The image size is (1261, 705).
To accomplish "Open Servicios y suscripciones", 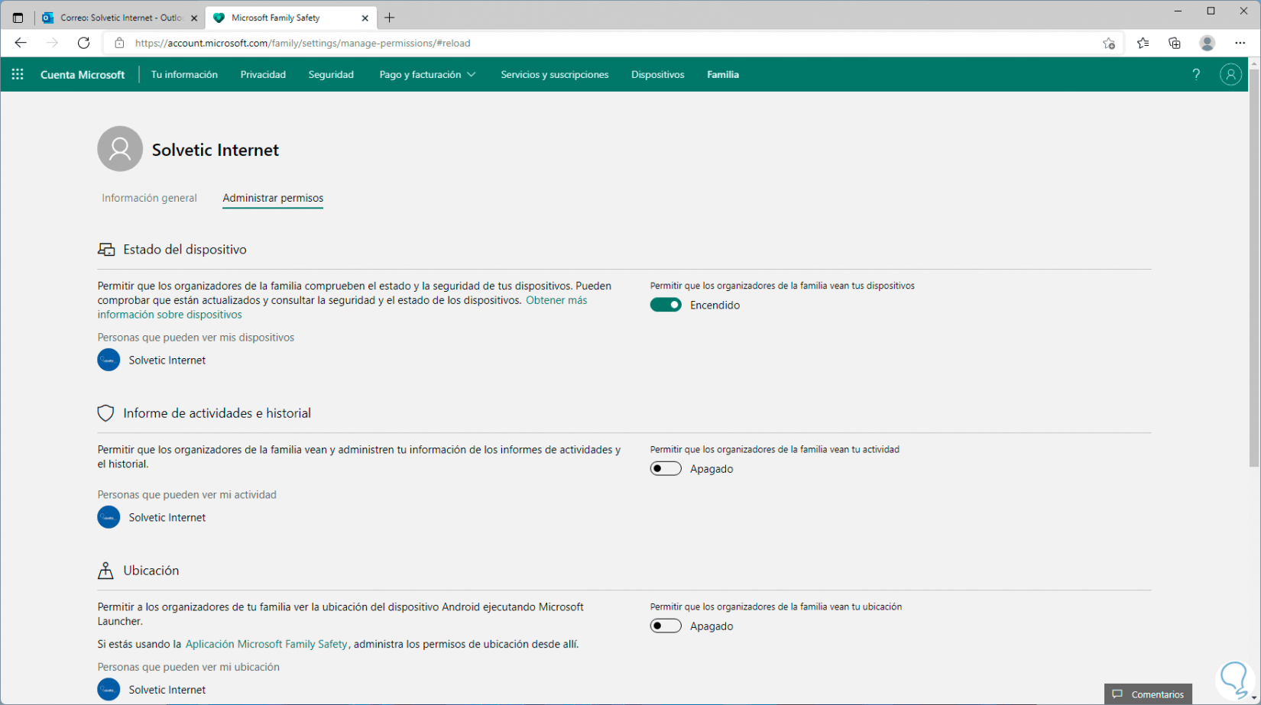I will tap(555, 74).
